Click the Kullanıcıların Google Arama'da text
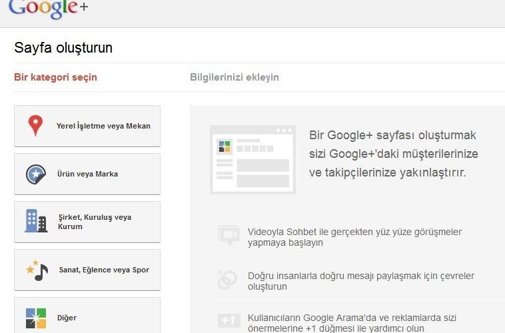The image size is (505, 333). [352, 323]
